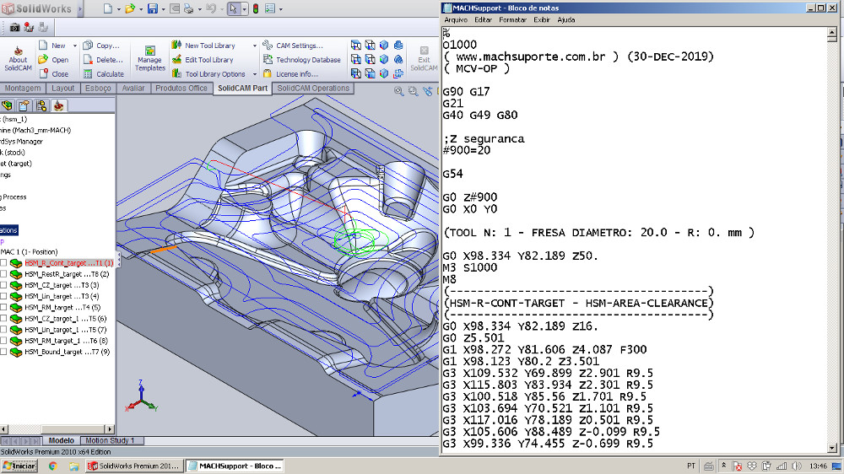Check the HSM_Bound_target operation checkbox
This screenshot has width=844, height=474.
[x=4, y=352]
